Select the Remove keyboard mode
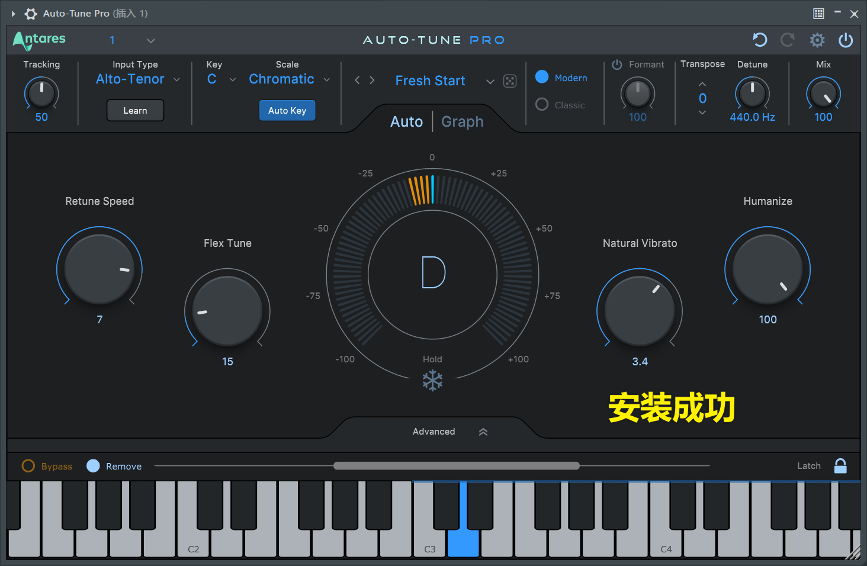The width and height of the screenshot is (867, 566). coord(114,466)
